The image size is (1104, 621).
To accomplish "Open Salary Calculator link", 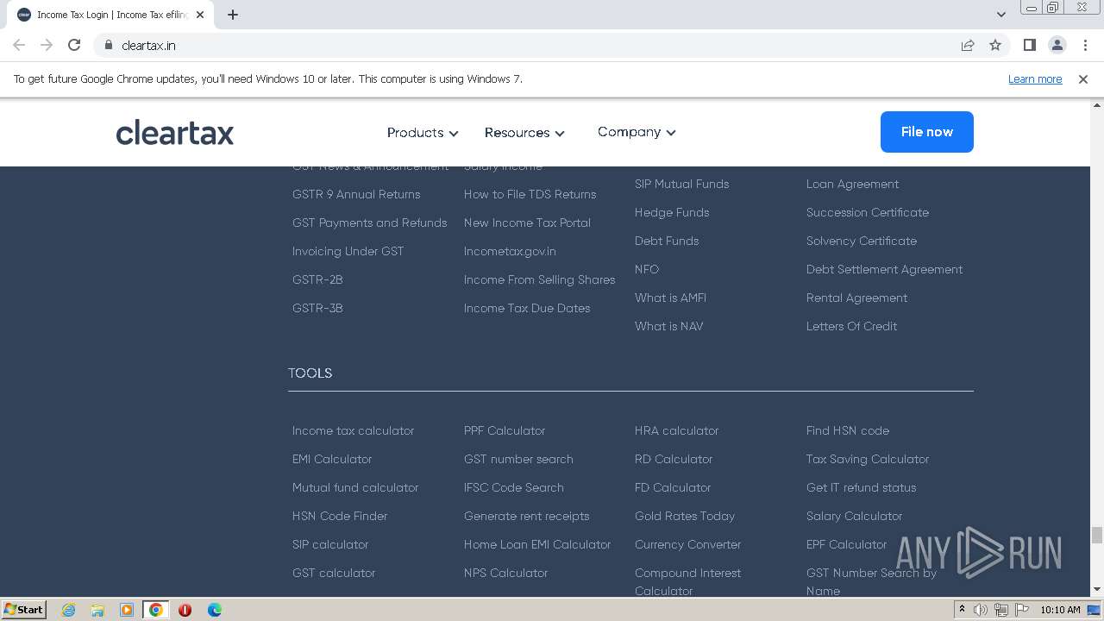I will point(855,516).
